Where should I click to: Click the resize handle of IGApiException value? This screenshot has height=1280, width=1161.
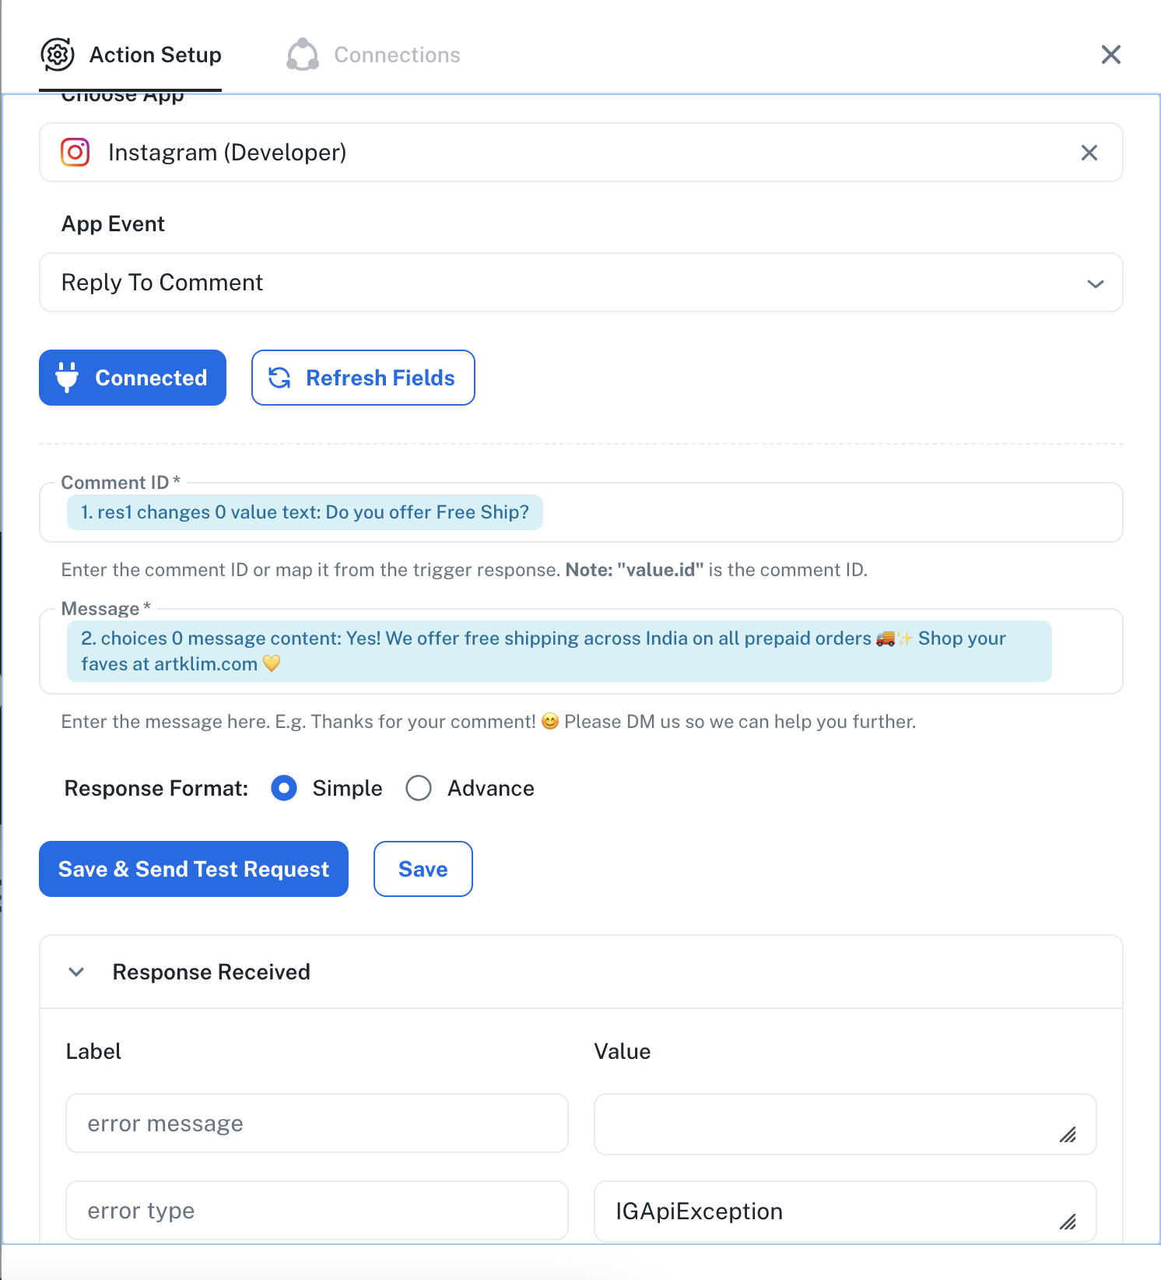pos(1068,1222)
